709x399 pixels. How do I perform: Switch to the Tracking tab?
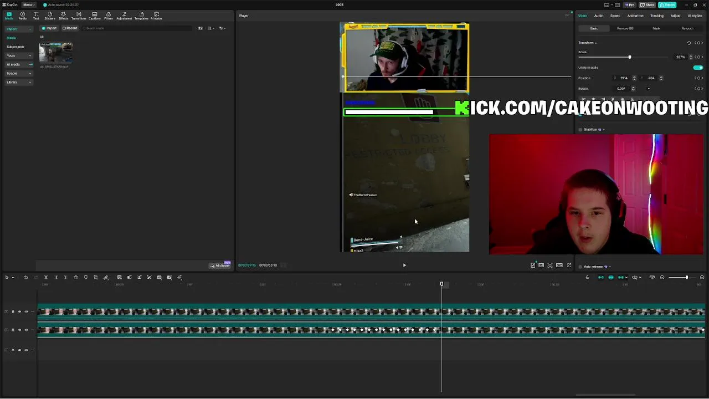657,16
